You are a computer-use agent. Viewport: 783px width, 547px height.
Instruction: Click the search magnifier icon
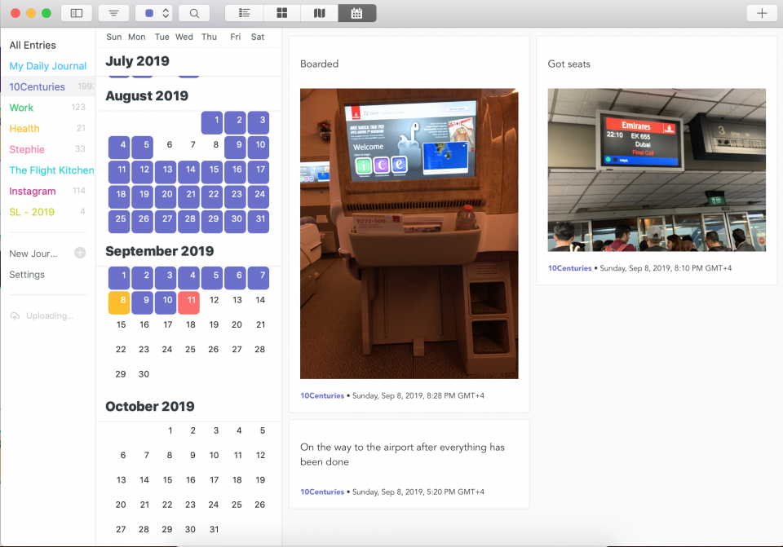[x=194, y=13]
